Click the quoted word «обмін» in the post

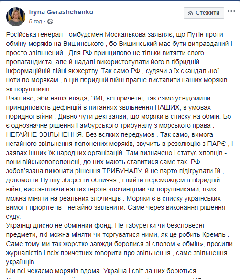tap(190, 244)
